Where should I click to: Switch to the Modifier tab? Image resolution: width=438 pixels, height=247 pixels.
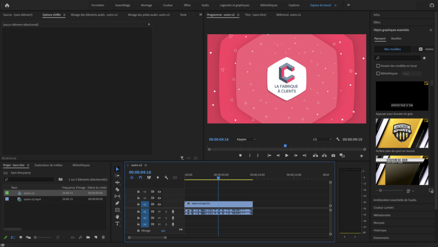(396, 38)
